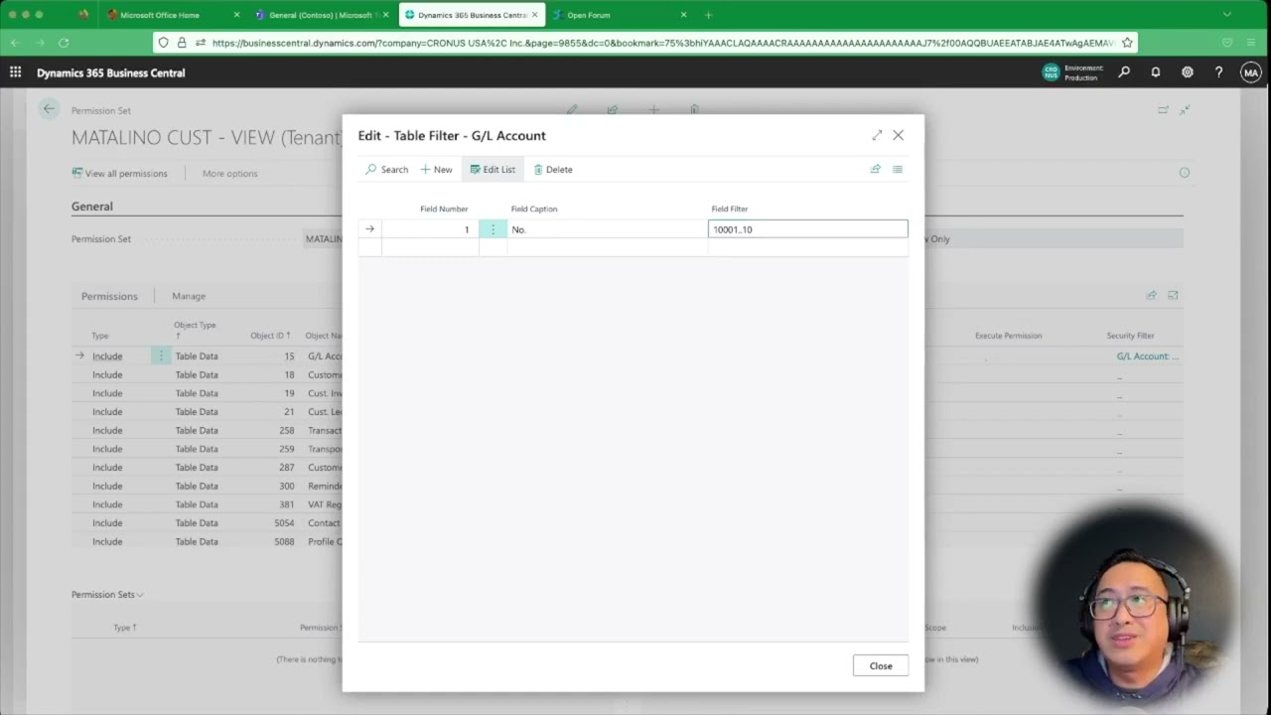
Task: Click View all permissions action
Action: point(119,173)
